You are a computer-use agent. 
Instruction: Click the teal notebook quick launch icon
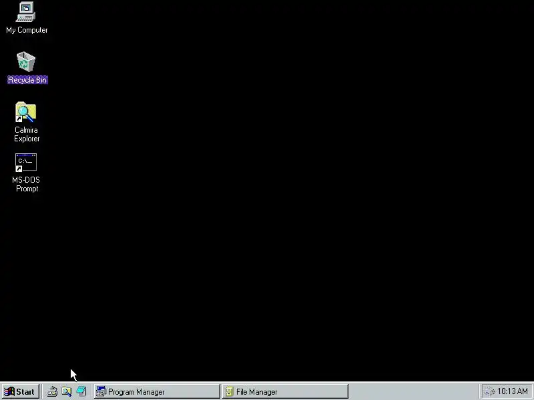pyautogui.click(x=81, y=392)
